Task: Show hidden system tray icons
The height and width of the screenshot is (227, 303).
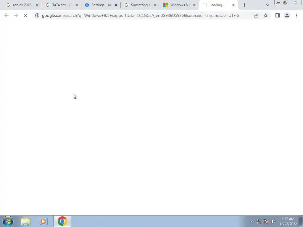Action: coord(252,221)
